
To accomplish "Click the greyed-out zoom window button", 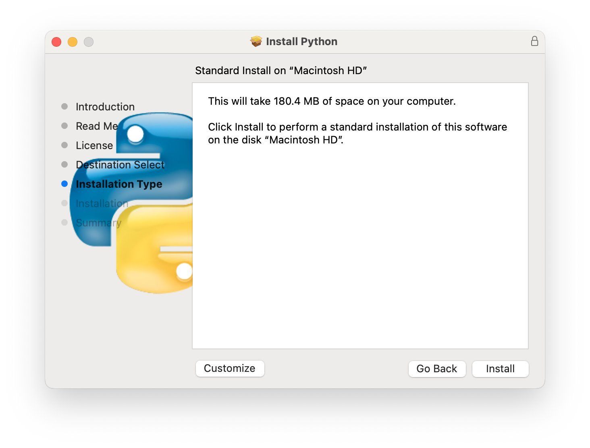I will click(x=89, y=42).
